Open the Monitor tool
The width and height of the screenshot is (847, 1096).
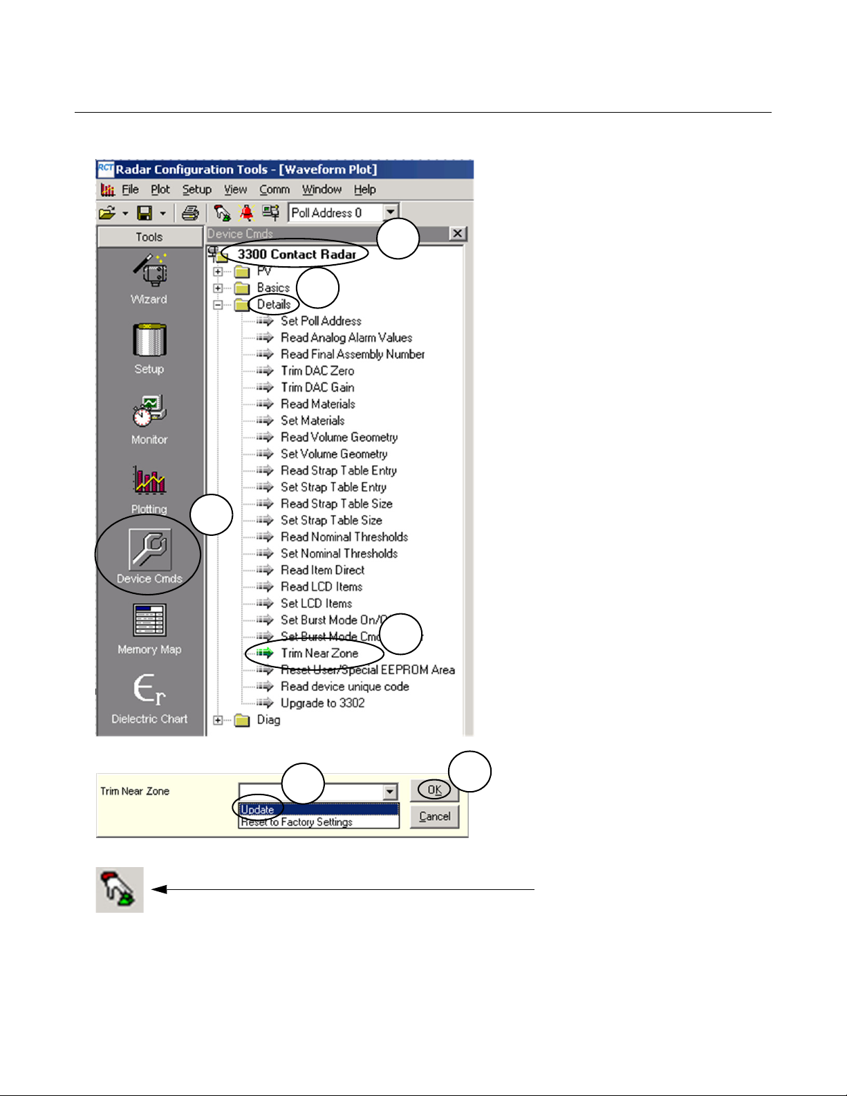coord(149,419)
